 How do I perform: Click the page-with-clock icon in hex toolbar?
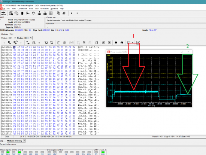coord(84,43)
